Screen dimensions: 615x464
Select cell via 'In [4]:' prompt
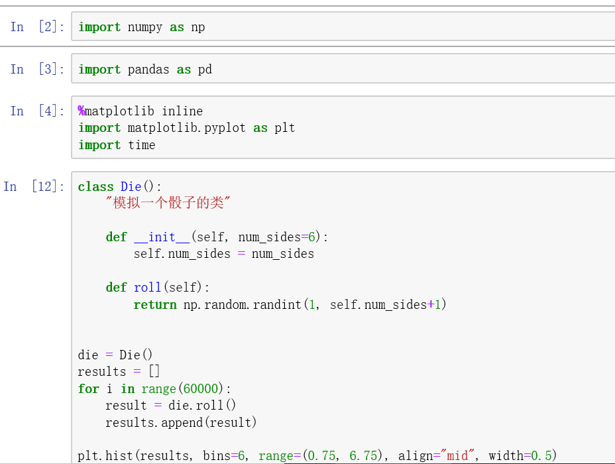[x=37, y=111]
